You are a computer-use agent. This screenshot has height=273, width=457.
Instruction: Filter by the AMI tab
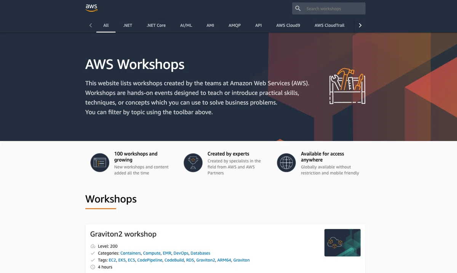pyautogui.click(x=210, y=25)
